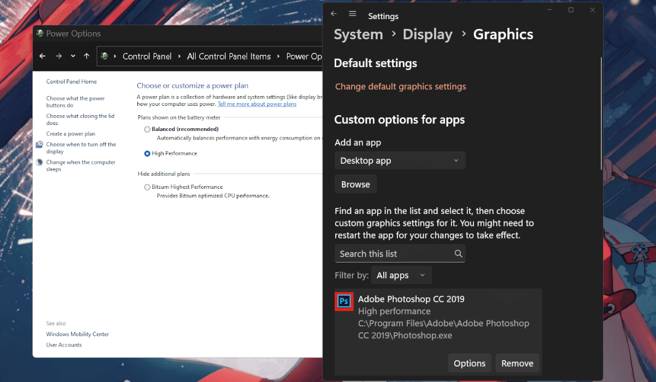Viewport: 656px width, 382px height.
Task: Click the Photoshop app icon in list
Action: (x=344, y=301)
